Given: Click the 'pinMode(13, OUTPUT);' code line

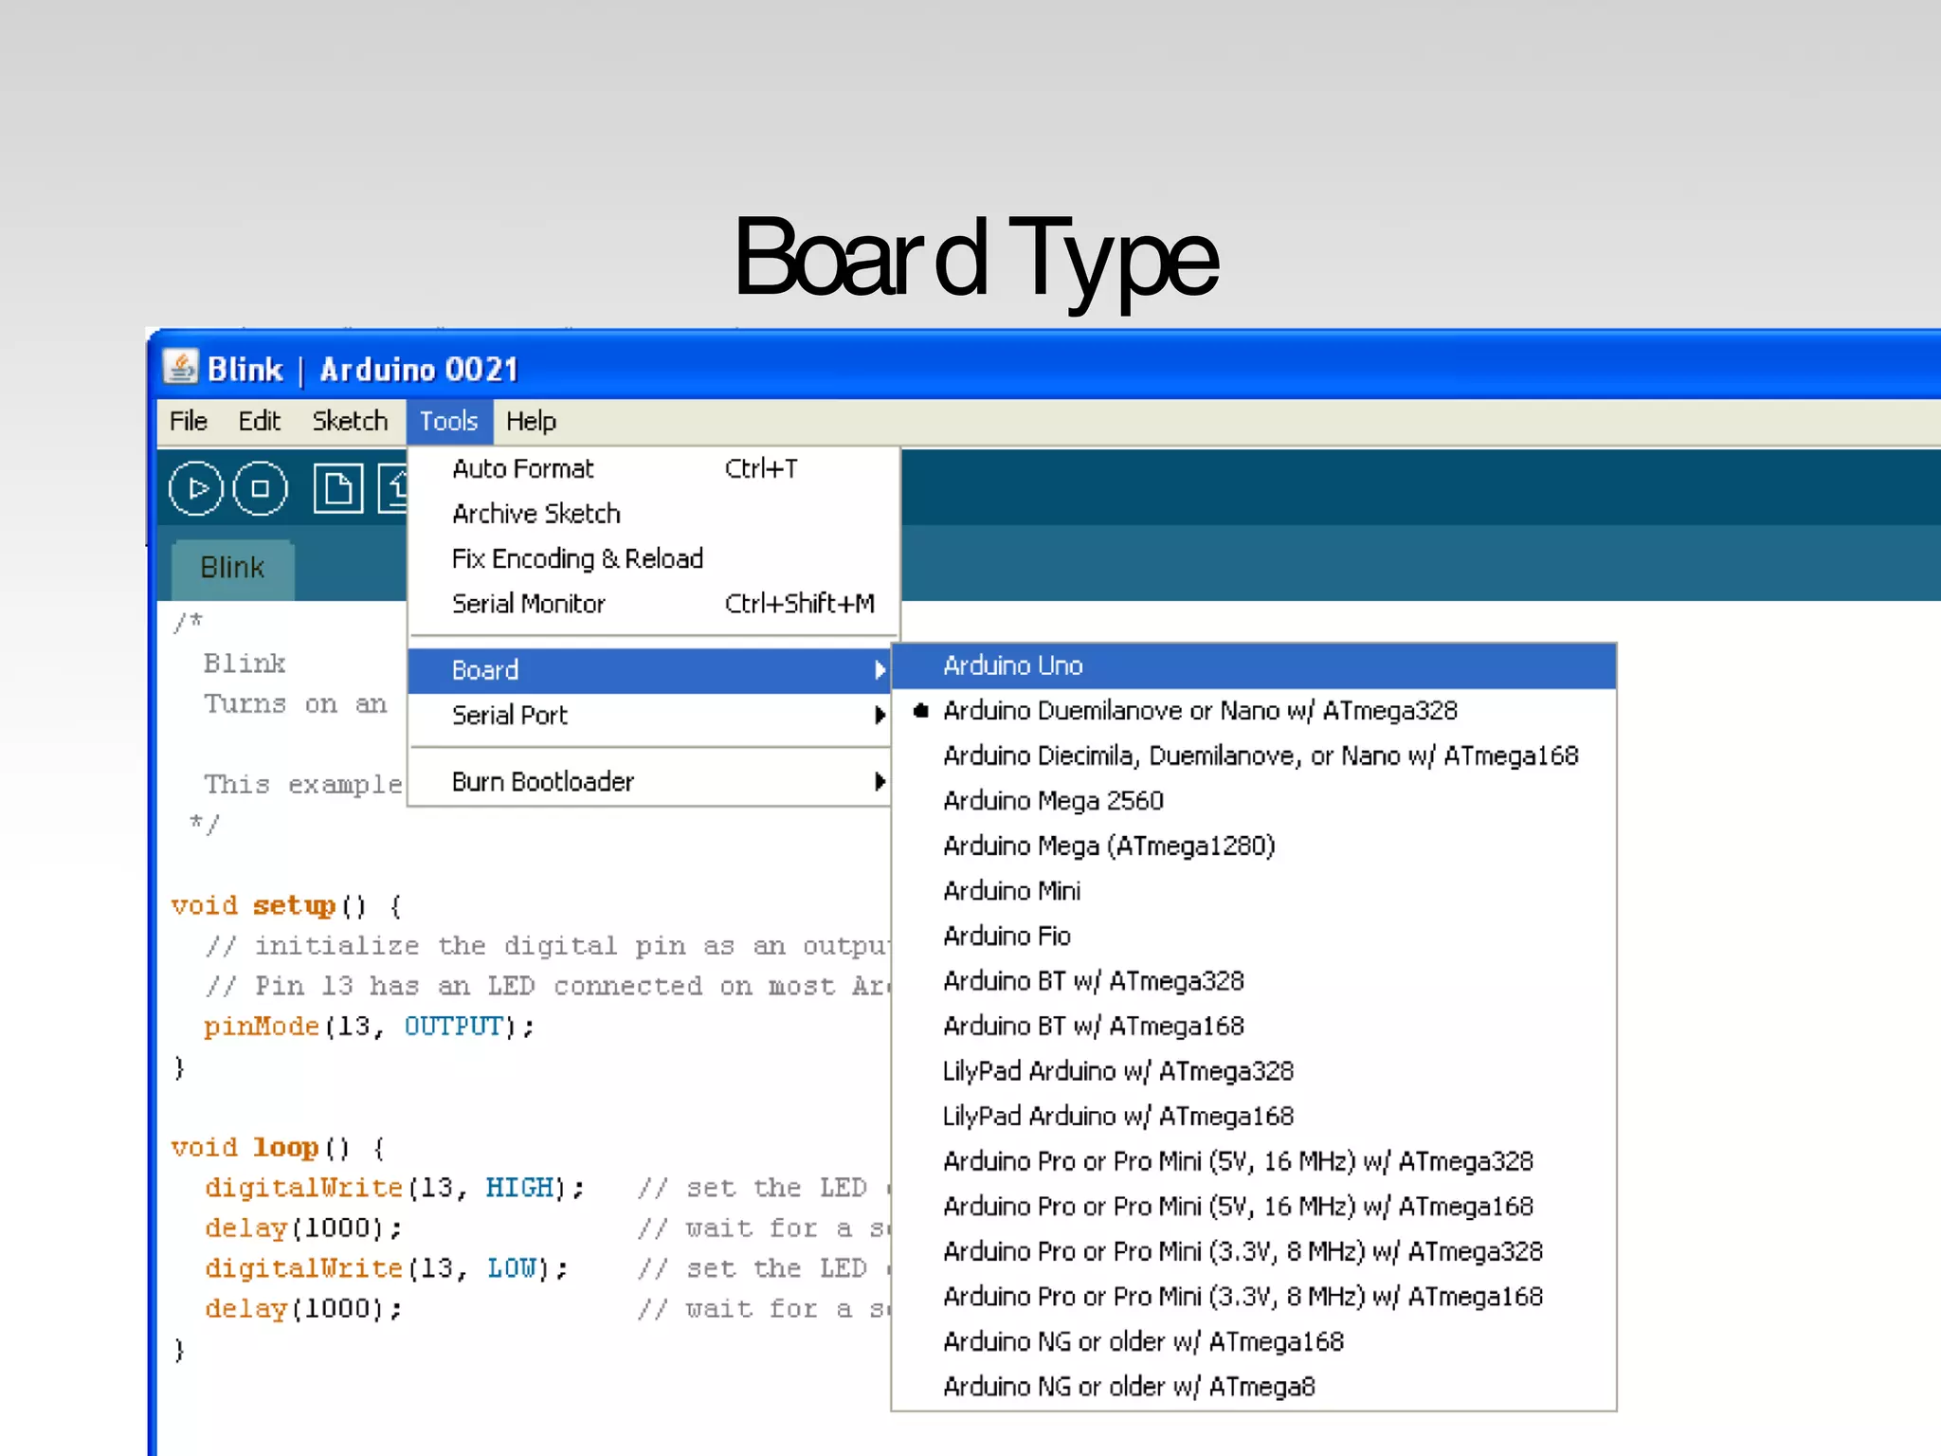Looking at the screenshot, I should 369,1027.
